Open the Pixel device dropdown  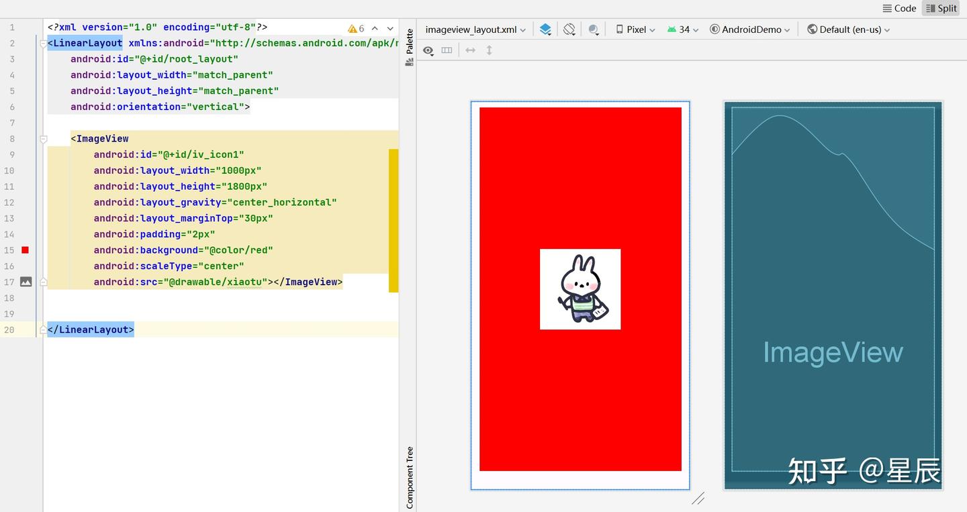click(635, 30)
